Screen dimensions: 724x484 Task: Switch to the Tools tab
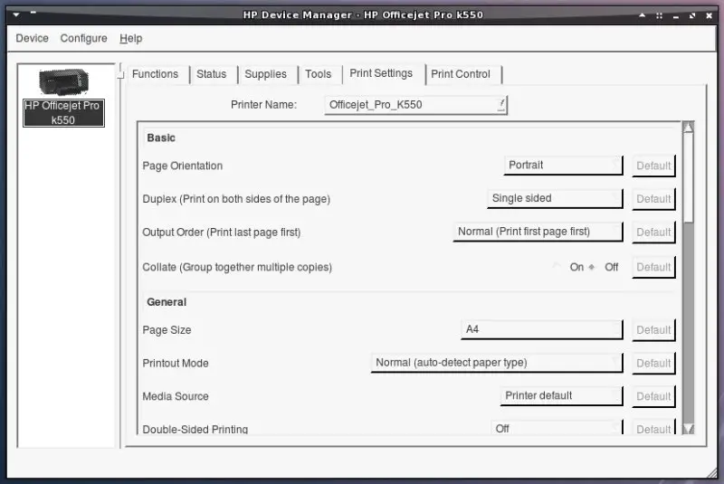pyautogui.click(x=319, y=74)
